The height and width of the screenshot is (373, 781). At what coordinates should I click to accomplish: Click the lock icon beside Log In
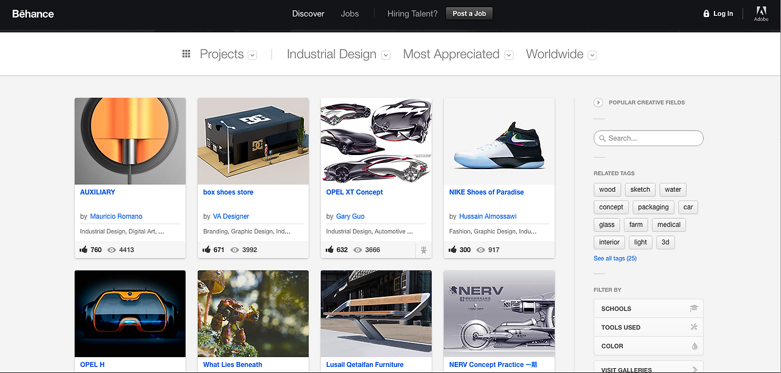(706, 13)
